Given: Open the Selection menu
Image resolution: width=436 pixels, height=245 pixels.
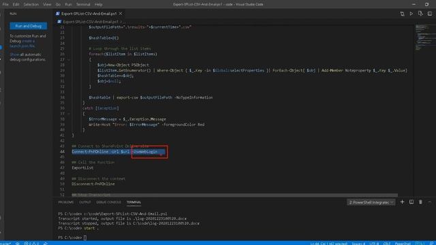Looking at the screenshot, I should point(31,5).
